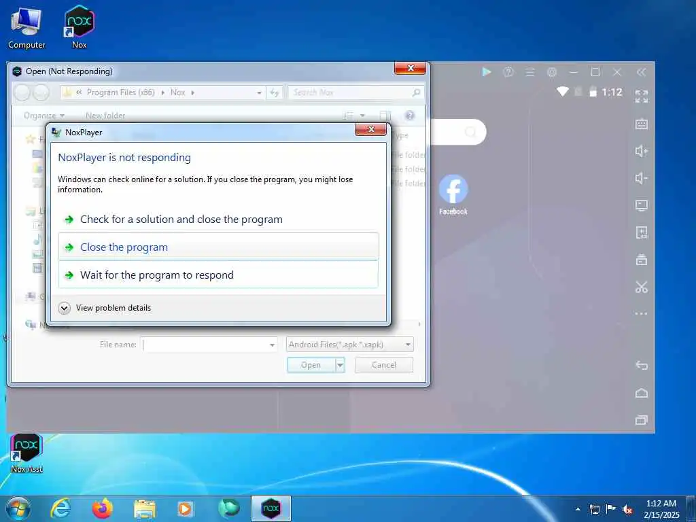Viewport: 696px width, 522px height.
Task: Click the Nox breadcrumb in address bar
Action: click(177, 92)
